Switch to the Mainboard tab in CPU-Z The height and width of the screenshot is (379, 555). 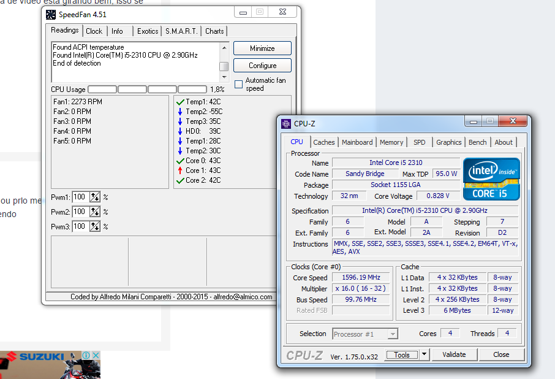click(x=357, y=142)
